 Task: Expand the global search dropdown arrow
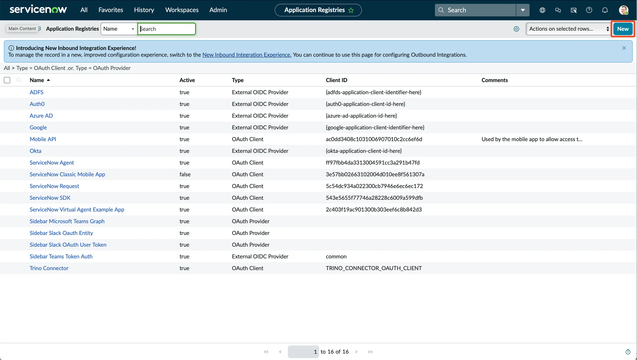tap(523, 10)
